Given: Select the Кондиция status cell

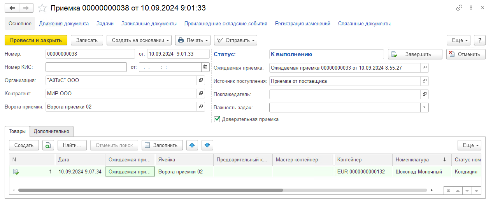Looking at the screenshot, I should pyautogui.click(x=466, y=171).
